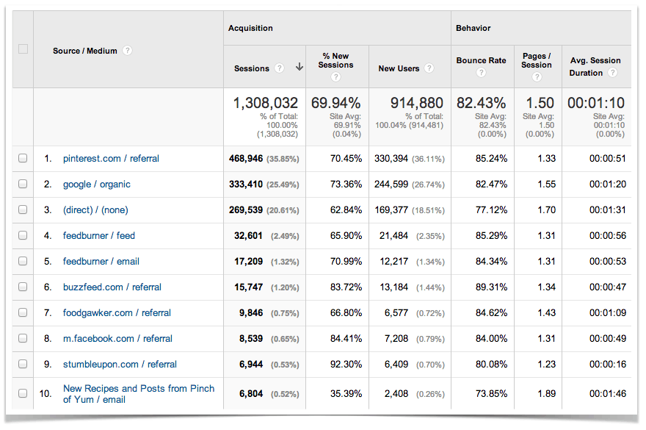
Task: Click help icon beside New Users header
Action: (429, 68)
